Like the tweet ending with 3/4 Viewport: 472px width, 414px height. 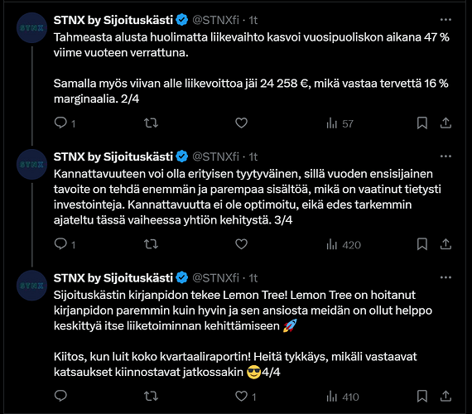[241, 244]
